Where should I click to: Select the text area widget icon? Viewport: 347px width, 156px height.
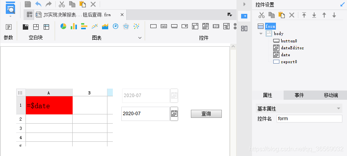coord(226,26)
